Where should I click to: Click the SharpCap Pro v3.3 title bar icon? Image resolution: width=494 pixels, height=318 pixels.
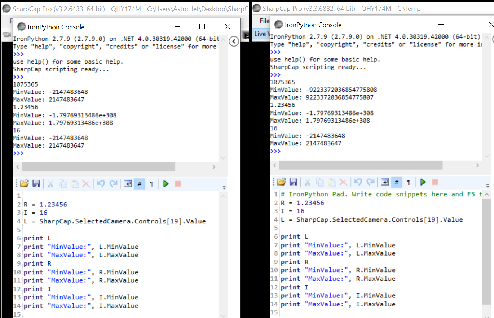click(x=257, y=8)
